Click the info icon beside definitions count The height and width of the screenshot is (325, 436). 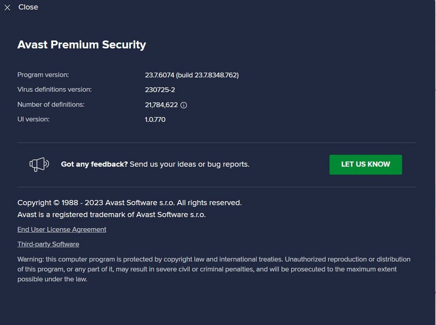[x=184, y=105]
